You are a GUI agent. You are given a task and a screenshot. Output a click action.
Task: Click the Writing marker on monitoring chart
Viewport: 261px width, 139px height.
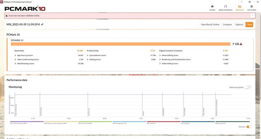[x=144, y=114]
